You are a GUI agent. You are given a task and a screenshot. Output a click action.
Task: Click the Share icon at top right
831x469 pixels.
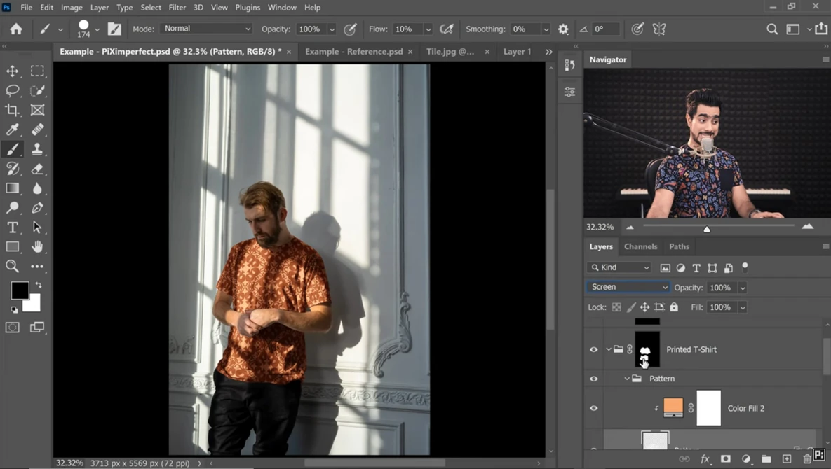(821, 29)
